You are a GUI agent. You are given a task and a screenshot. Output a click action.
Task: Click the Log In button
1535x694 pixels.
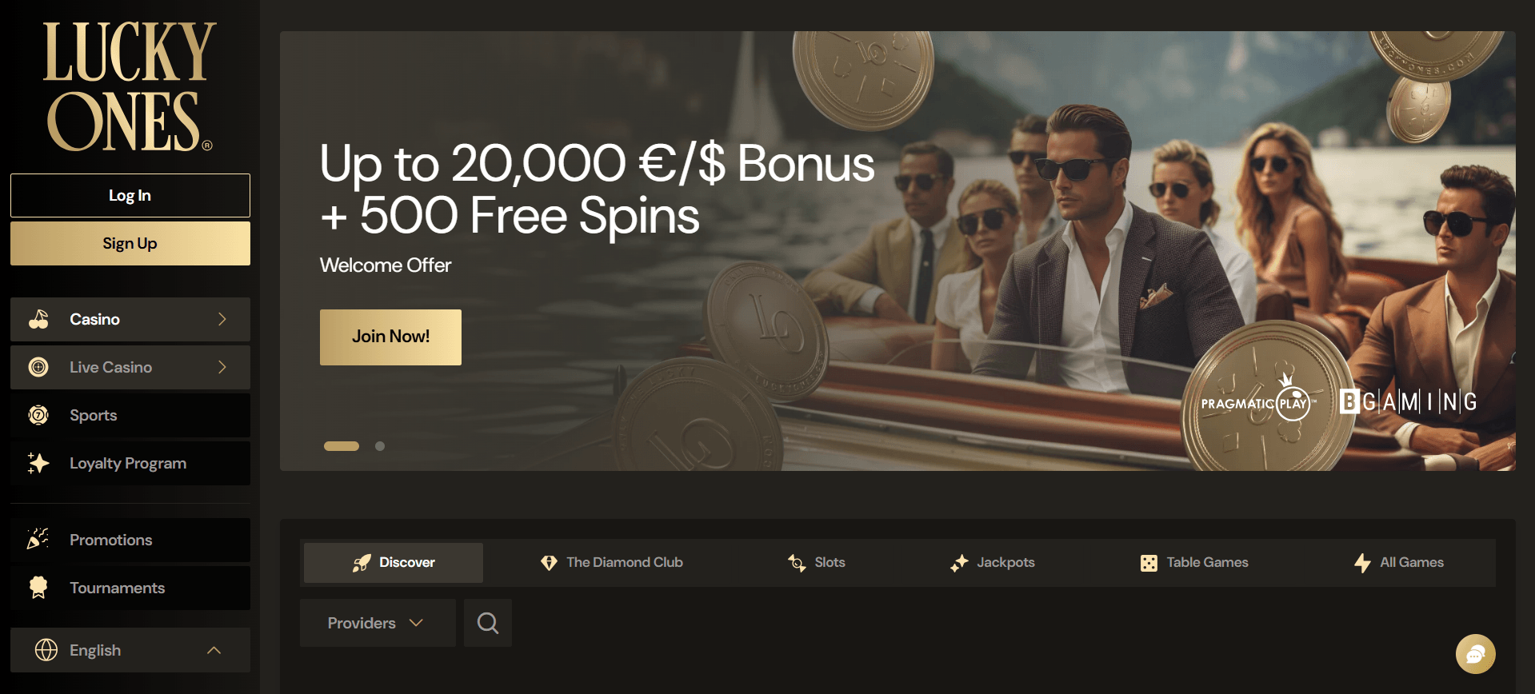click(130, 195)
